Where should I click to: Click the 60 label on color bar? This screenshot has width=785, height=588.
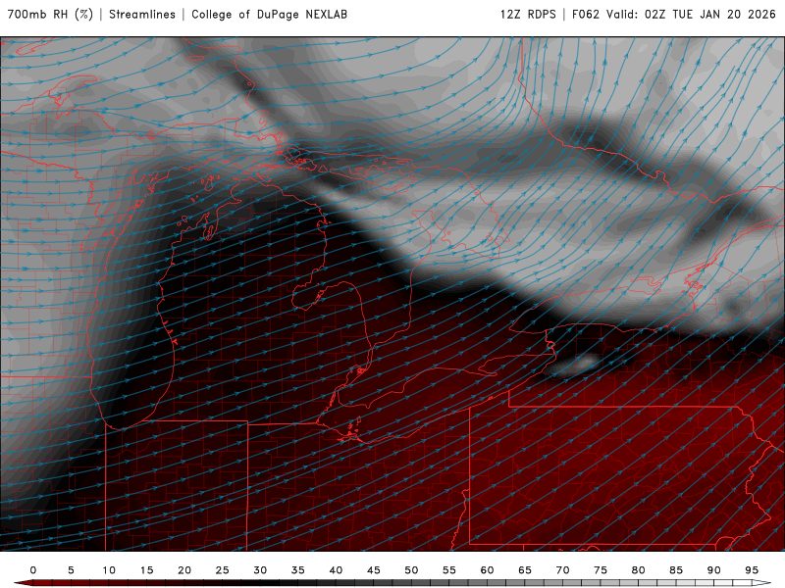pyautogui.click(x=487, y=570)
